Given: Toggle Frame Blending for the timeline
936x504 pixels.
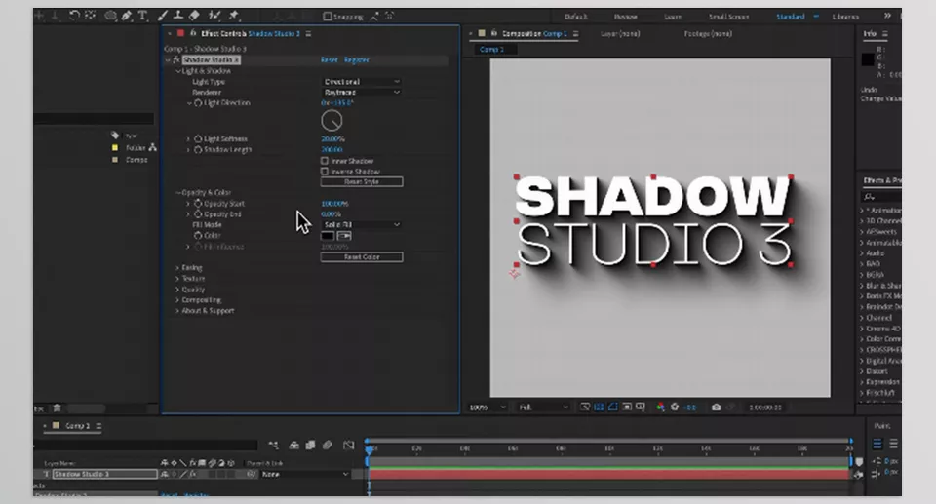Looking at the screenshot, I should click(x=310, y=445).
